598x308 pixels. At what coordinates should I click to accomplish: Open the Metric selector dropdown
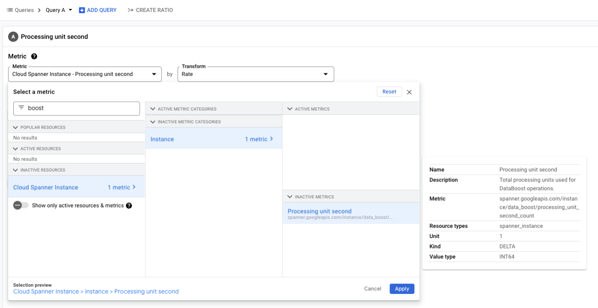click(85, 74)
